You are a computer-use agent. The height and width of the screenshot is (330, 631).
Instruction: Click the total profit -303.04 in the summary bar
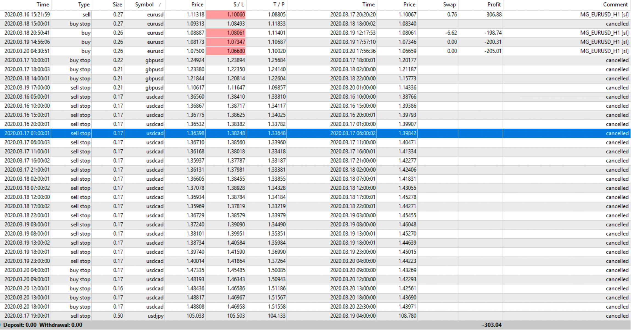click(492, 325)
